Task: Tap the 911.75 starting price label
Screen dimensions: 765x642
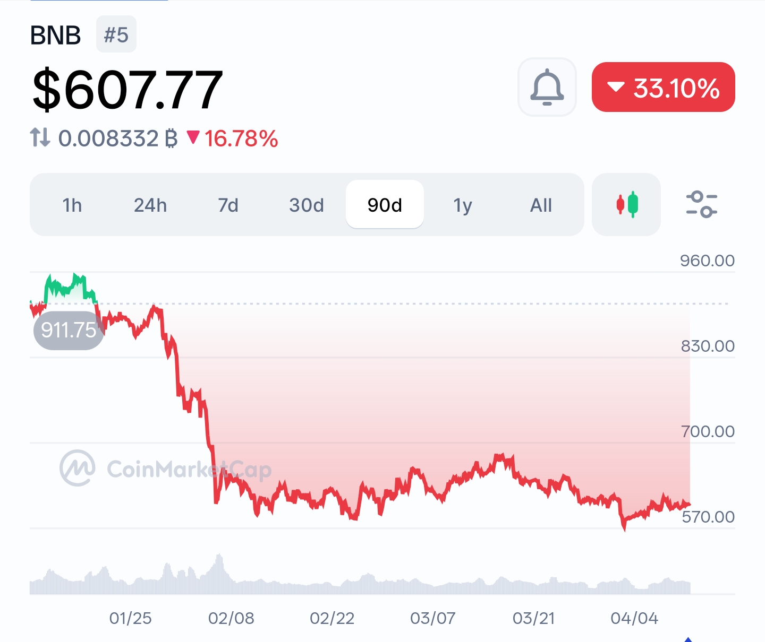Action: click(69, 330)
